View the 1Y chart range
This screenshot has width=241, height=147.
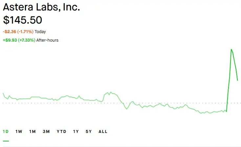pyautogui.click(x=76, y=132)
